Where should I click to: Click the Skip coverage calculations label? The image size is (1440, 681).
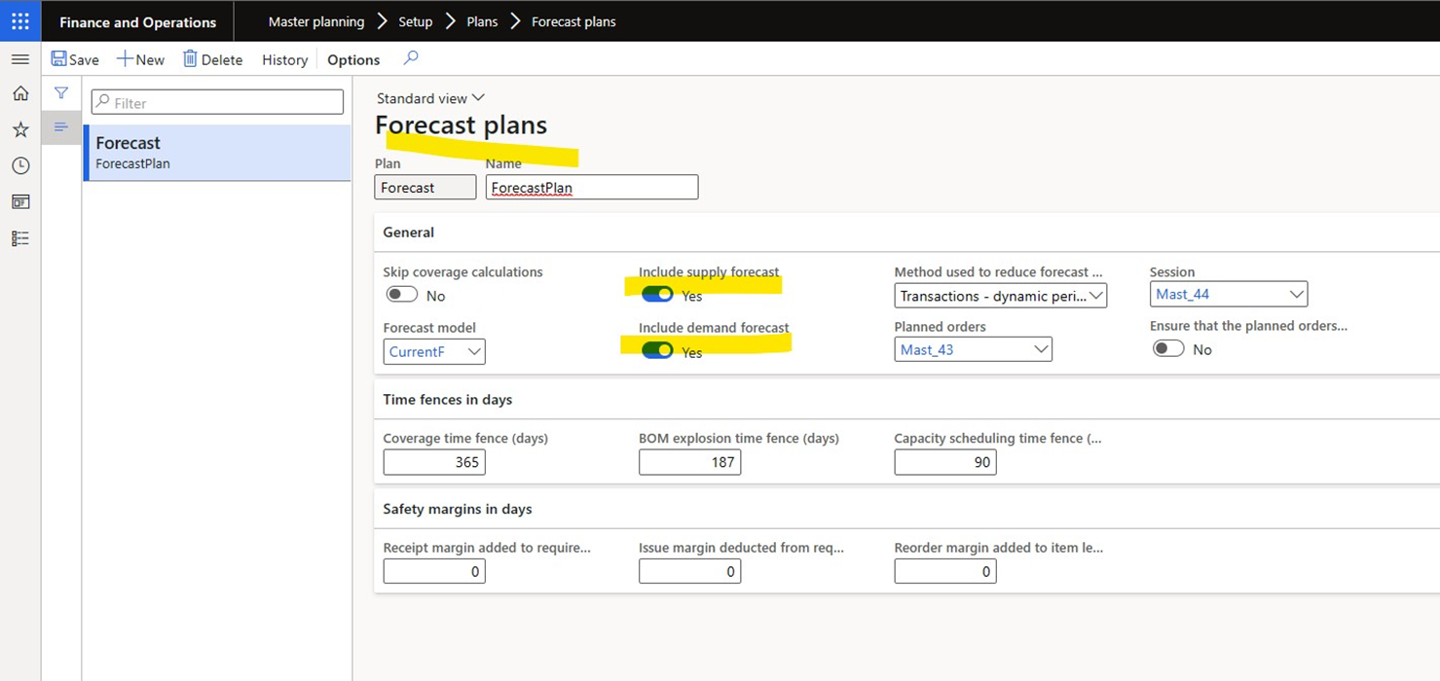(462, 272)
